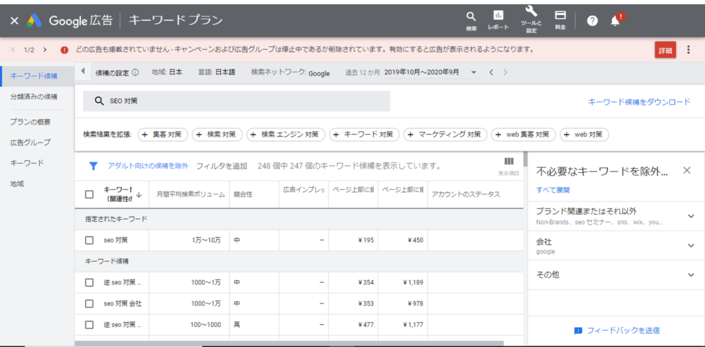Click アカウントのステータス column header
The width and height of the screenshot is (705, 347).
(x=466, y=195)
